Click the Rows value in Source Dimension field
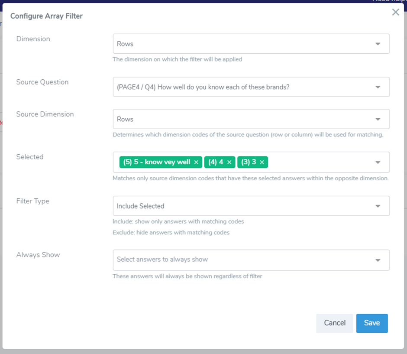The image size is (407, 354). 125,119
